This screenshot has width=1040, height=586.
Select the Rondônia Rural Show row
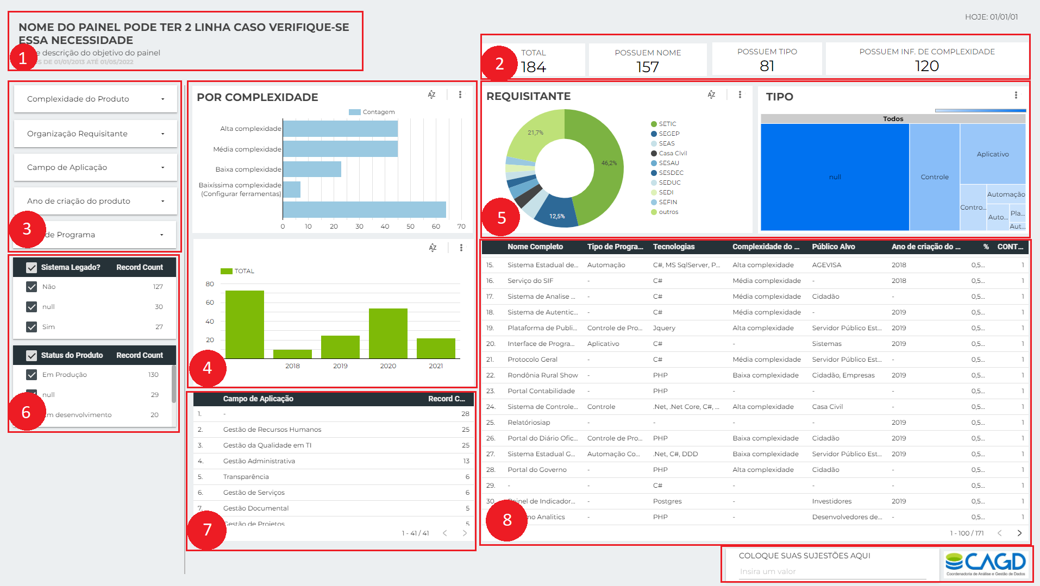[x=755, y=375]
